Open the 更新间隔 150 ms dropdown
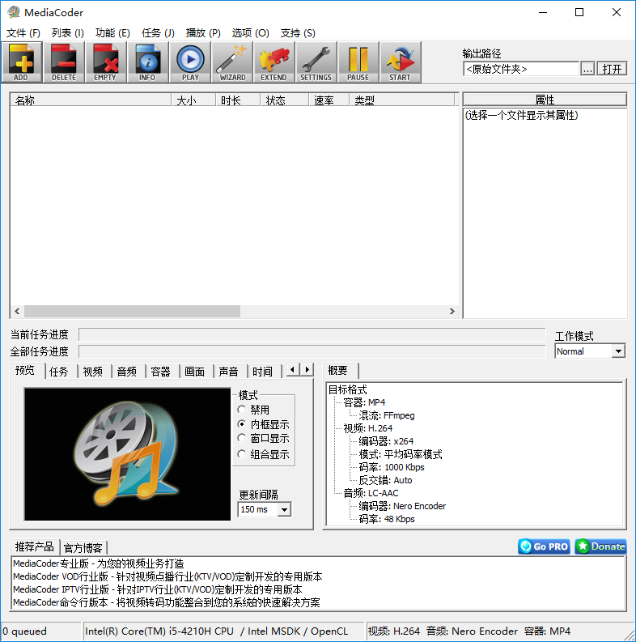Screen dimensions: 636x642 [x=284, y=510]
